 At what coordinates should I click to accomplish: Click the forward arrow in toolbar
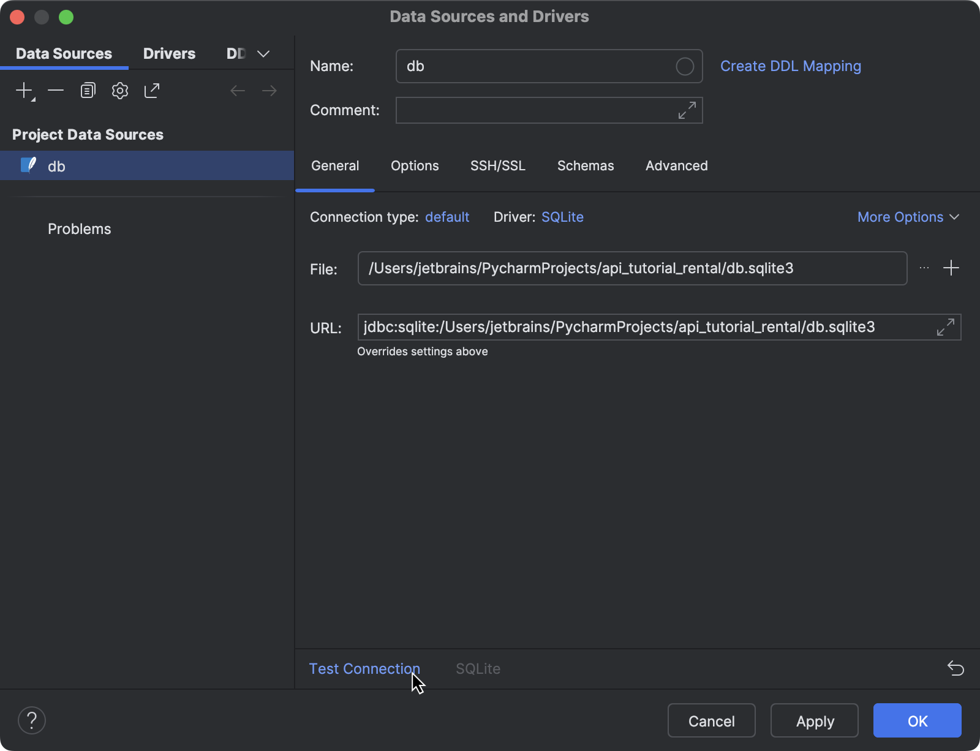(x=269, y=91)
